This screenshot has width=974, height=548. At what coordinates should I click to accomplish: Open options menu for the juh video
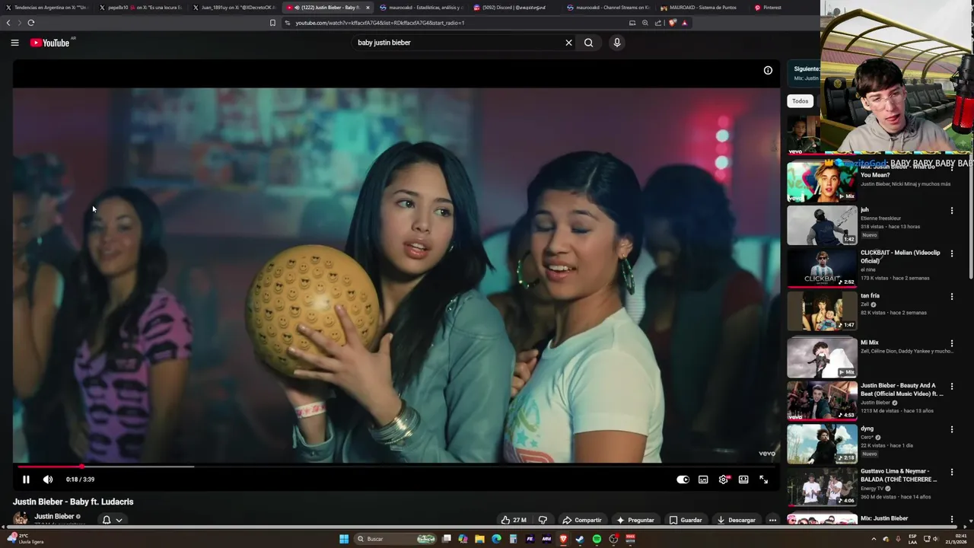click(x=951, y=211)
